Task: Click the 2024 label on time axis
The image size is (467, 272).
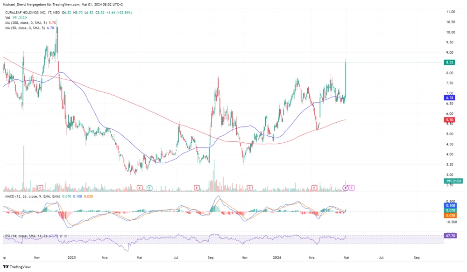Action: [x=277, y=257]
